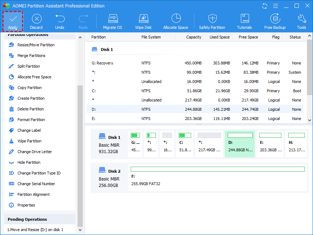The image size is (313, 235).
Task: Select the F: 255.99GB FAT32 block on Disk 2
Action: [217, 178]
